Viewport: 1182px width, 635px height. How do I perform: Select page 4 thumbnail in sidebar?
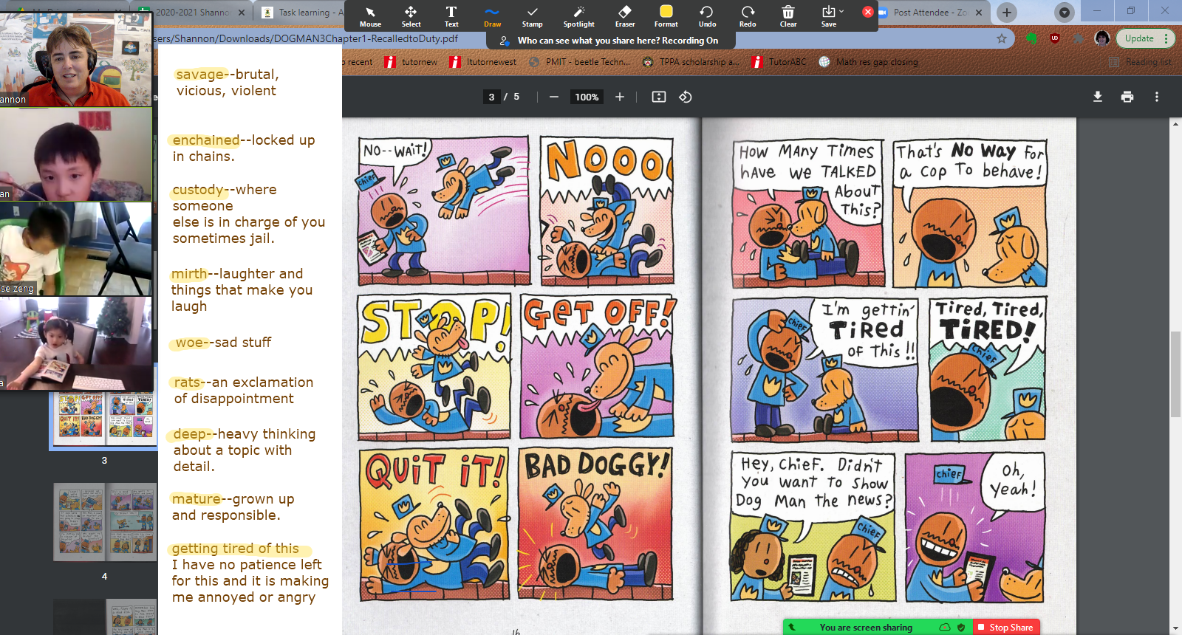coord(104,522)
